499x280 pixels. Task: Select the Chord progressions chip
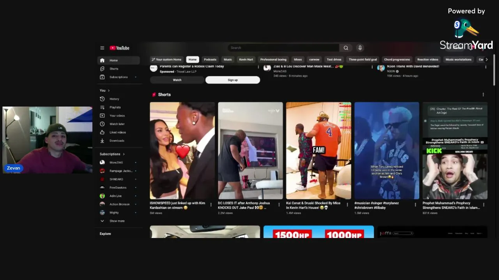click(x=397, y=59)
